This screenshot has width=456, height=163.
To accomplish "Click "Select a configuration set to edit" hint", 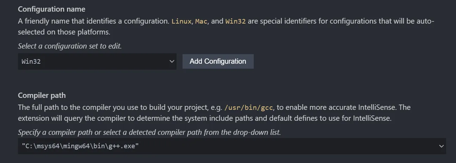I will coord(70,46).
